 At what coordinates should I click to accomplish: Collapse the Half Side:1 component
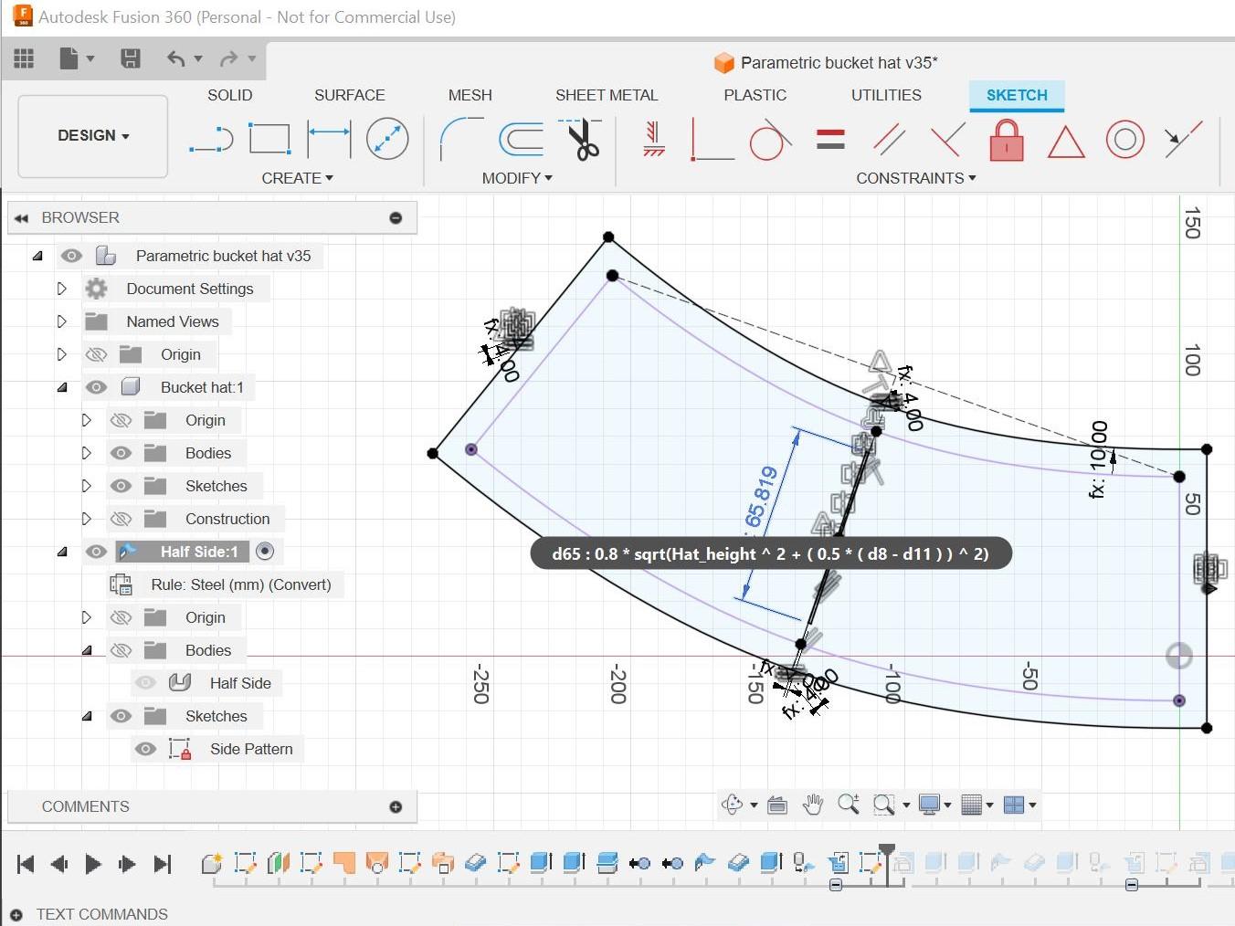[62, 552]
